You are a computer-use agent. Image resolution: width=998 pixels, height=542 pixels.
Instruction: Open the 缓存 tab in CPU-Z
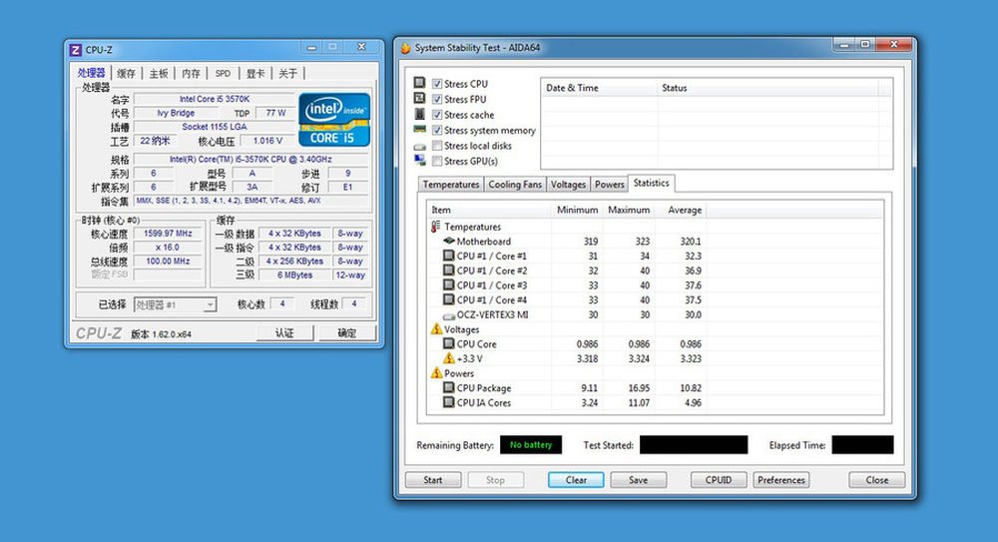click(x=126, y=73)
